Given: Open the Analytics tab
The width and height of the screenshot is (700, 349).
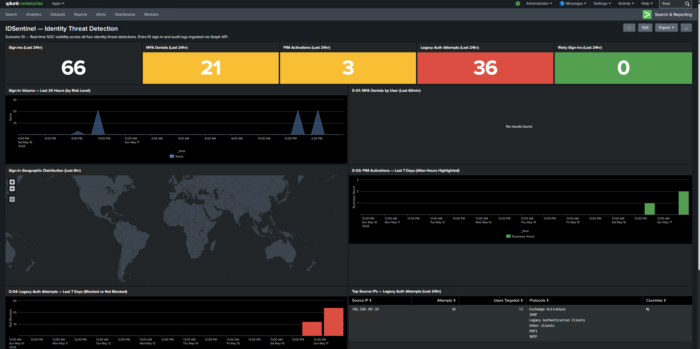Looking at the screenshot, I should (x=34, y=15).
